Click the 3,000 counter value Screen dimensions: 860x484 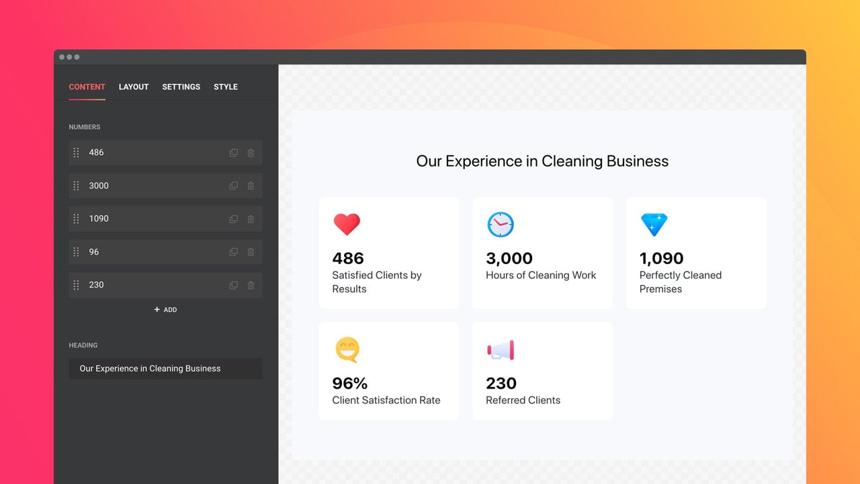click(x=509, y=258)
